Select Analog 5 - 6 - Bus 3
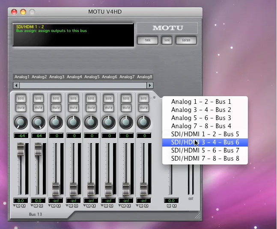This screenshot has height=229, width=277. click(x=205, y=118)
